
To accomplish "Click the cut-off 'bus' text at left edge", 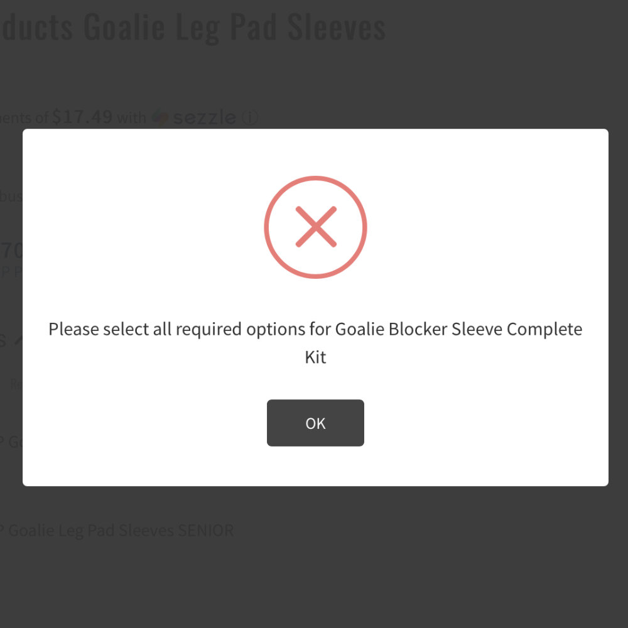I will point(11,196).
